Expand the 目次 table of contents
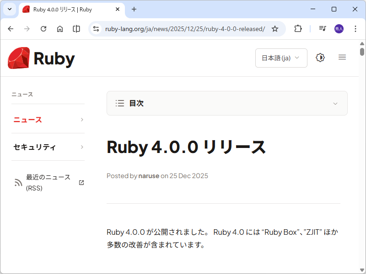 [x=227, y=103]
